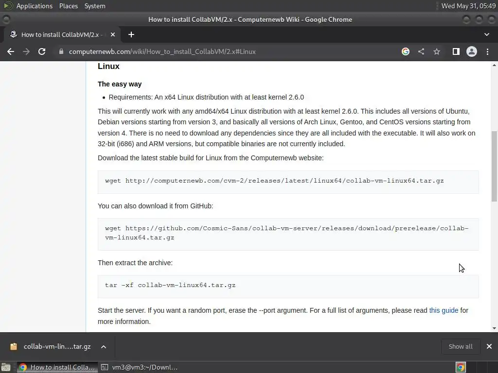Expand the download item options chevron
The height and width of the screenshot is (373, 498).
[x=104, y=347]
